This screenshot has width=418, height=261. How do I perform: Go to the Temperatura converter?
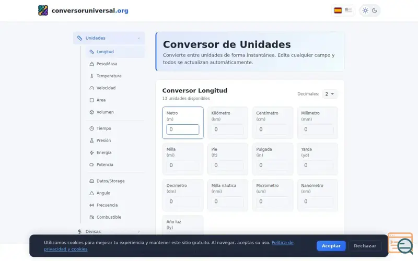coord(115,76)
